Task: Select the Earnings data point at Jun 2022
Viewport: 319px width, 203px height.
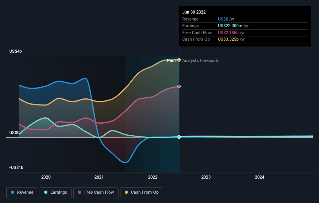Action: 179,137
